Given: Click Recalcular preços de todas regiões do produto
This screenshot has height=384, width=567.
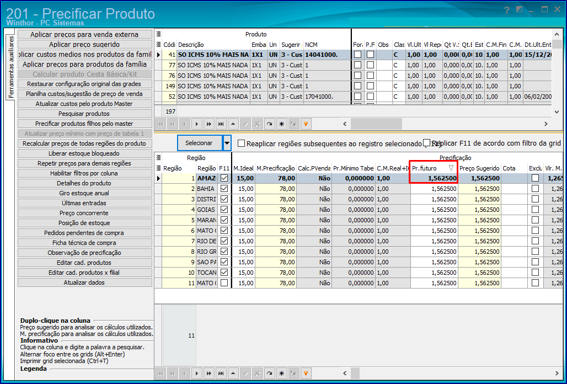Looking at the screenshot, I should point(84,143).
